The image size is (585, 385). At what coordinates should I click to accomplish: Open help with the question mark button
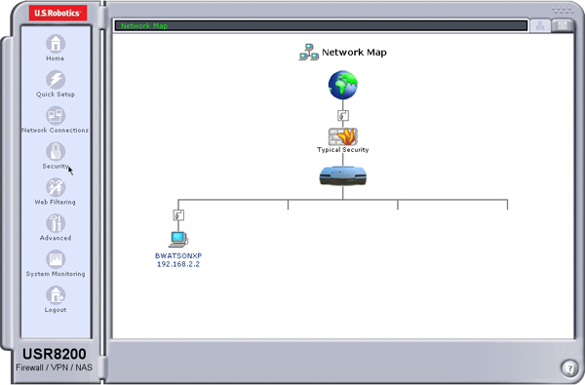[569, 368]
